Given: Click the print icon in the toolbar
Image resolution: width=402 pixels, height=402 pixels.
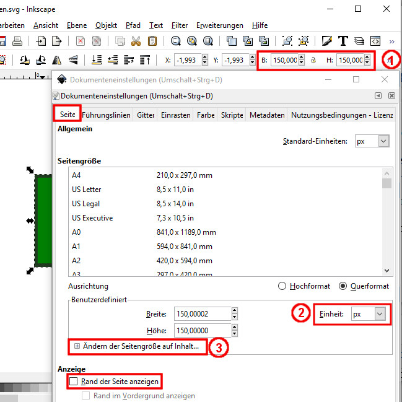Looking at the screenshot, I should [x=18, y=42].
